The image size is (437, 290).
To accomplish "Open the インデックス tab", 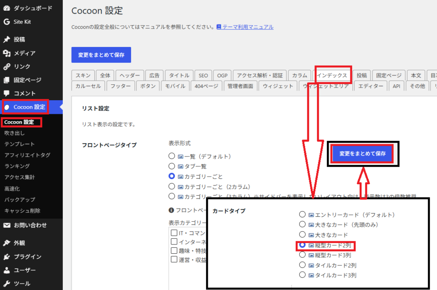I will (x=332, y=75).
